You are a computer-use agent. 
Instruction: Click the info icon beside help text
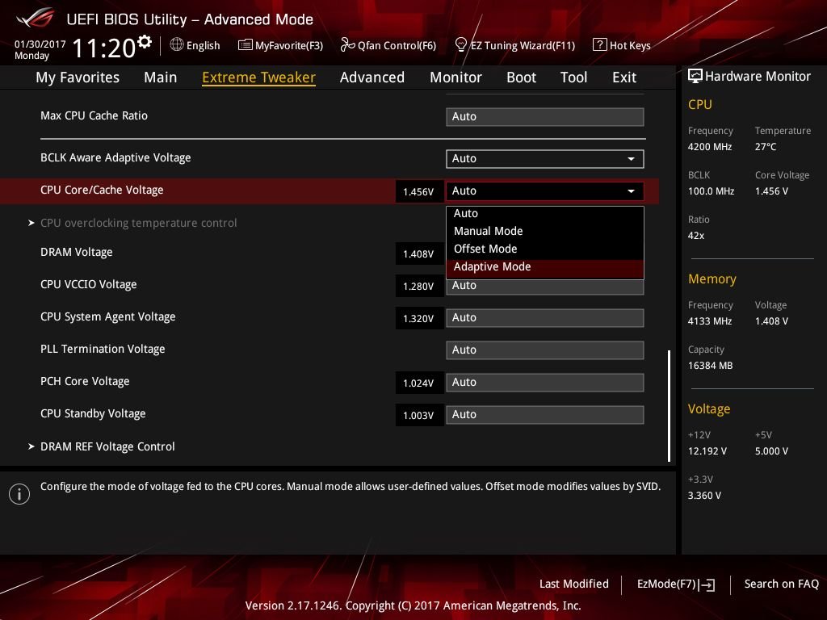click(19, 494)
